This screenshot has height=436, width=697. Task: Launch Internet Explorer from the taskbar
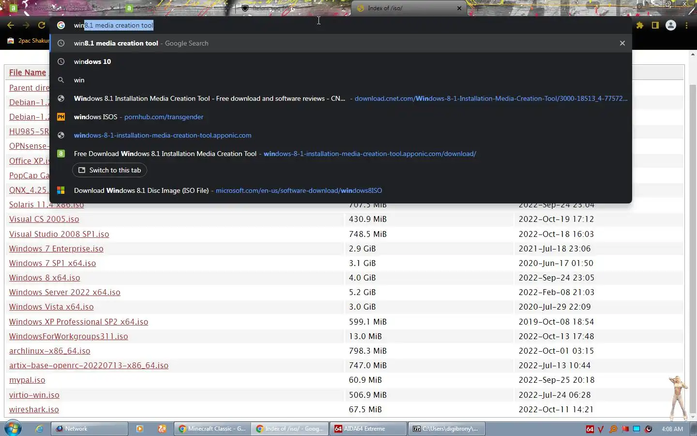pyautogui.click(x=40, y=429)
